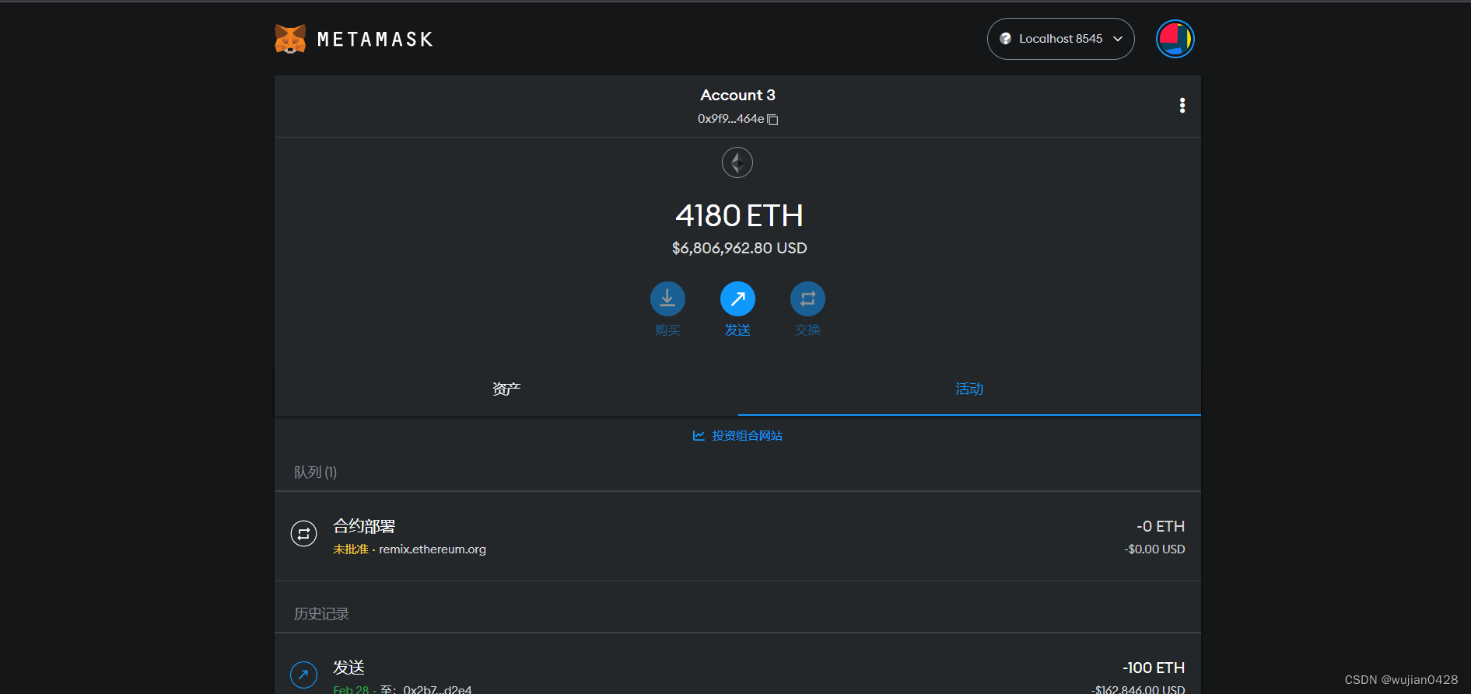Viewport: 1471px width, 694px height.
Task: Click the unapproved (未批准) status label
Action: (351, 549)
